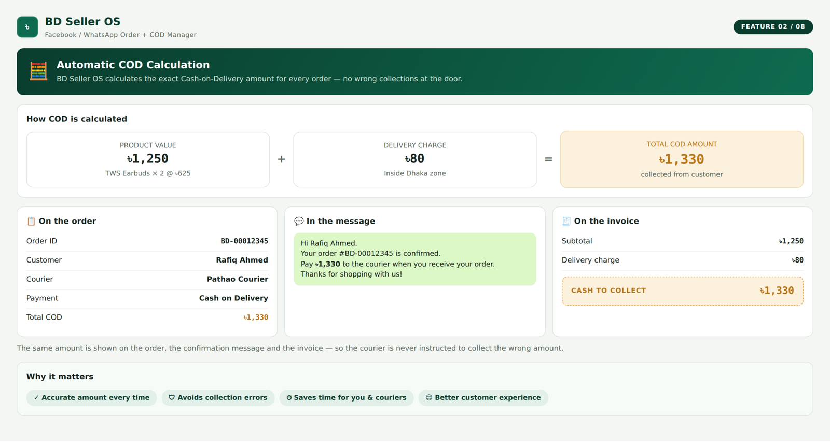Click the Why it matters heading

tap(60, 377)
